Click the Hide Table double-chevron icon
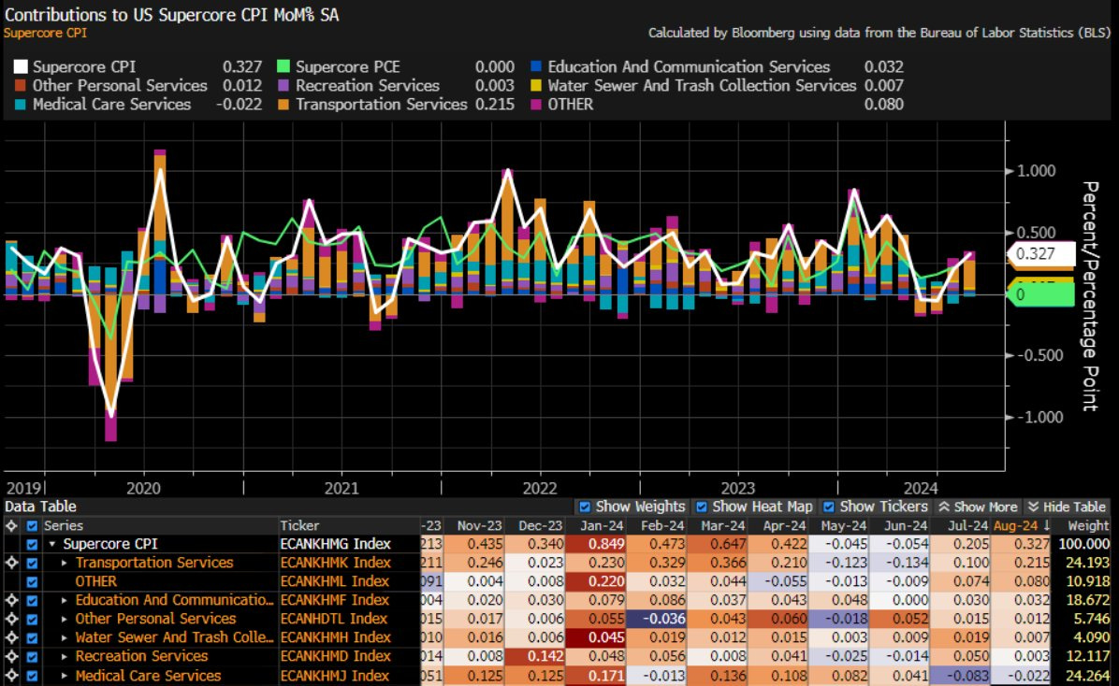Viewport: 1119px width, 686px height. (x=1033, y=507)
